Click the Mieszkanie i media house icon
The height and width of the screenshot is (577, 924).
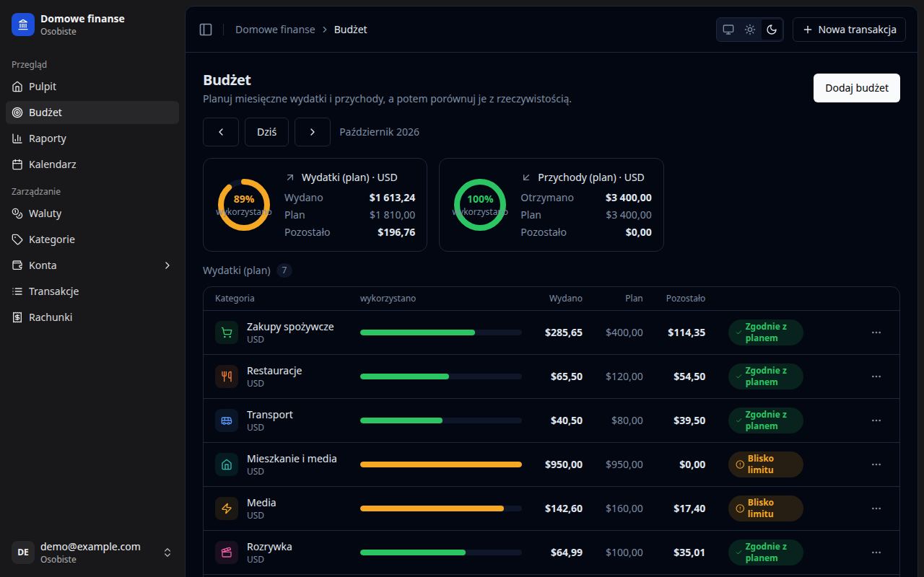(227, 464)
